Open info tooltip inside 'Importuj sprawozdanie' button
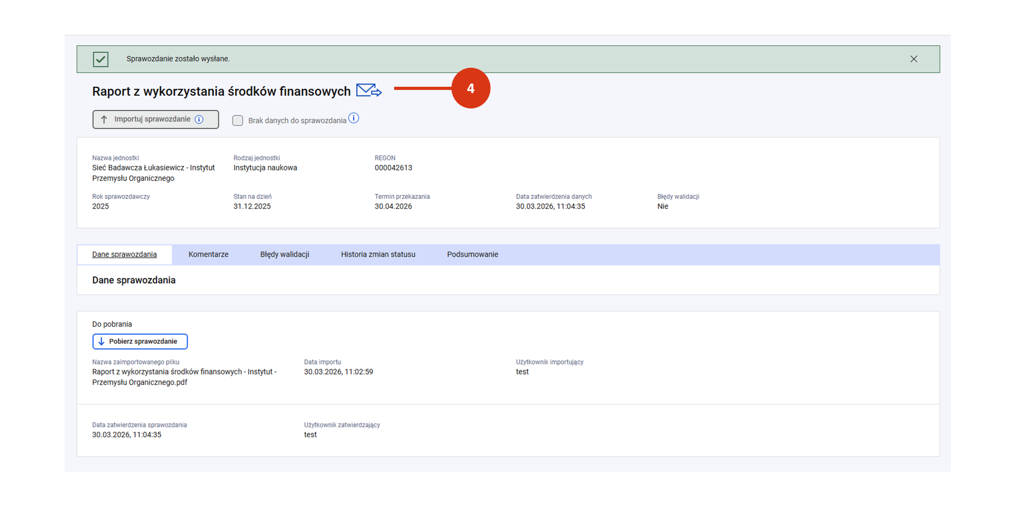 (x=199, y=120)
